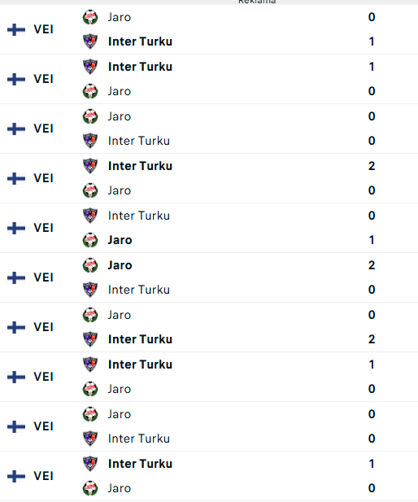
Task: Open bold Jaro team name with score 1
Action: [120, 240]
